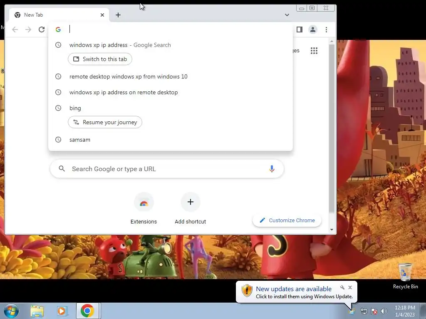The height and width of the screenshot is (319, 426).
Task: Start voice search with the microphone icon
Action: tap(272, 169)
